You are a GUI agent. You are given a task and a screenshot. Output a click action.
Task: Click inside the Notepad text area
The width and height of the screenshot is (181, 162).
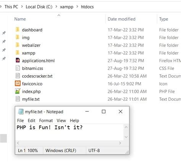click(x=69, y=132)
